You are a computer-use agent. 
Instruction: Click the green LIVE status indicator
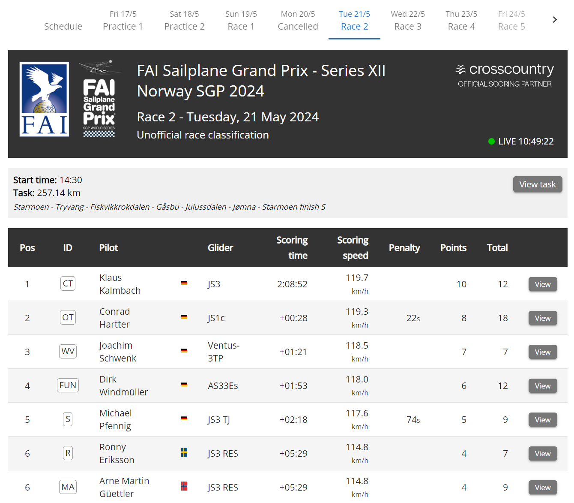tap(491, 141)
